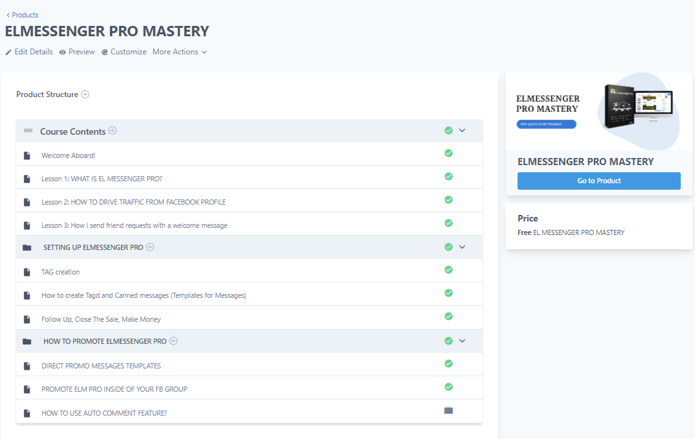This screenshot has width=695, height=439.
Task: Add item with plus beside Course Contents
Action: pos(113,131)
